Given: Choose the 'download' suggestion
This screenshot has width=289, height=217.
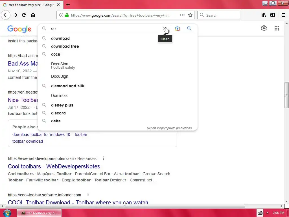Looking at the screenshot, I should 117,38.
